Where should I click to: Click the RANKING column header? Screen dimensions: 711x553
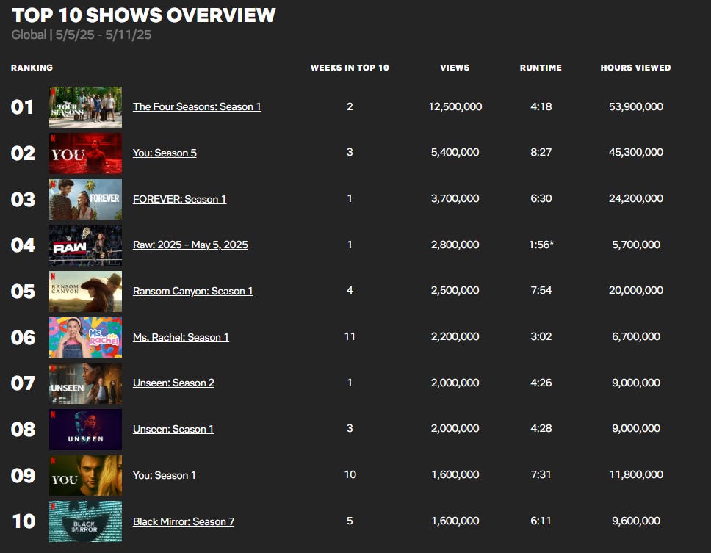coord(32,68)
